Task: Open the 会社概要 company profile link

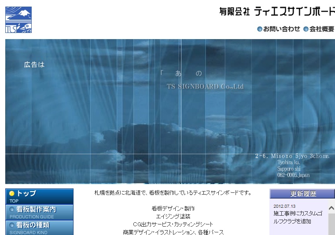Action: [322, 29]
